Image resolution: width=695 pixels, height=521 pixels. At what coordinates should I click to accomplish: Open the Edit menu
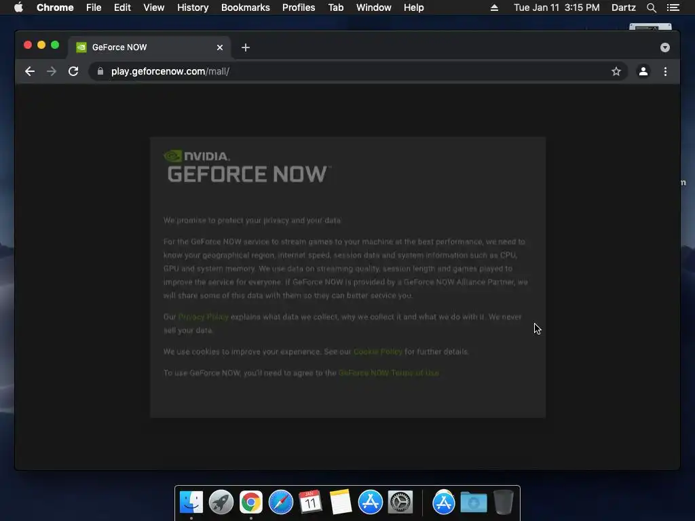tap(122, 7)
